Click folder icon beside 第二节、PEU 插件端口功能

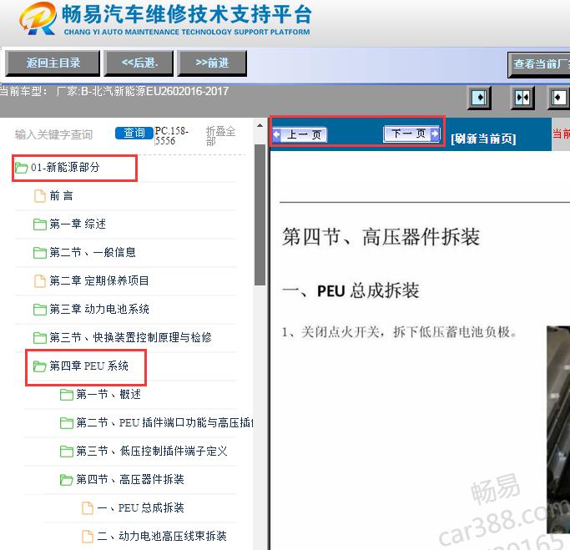pos(67,423)
